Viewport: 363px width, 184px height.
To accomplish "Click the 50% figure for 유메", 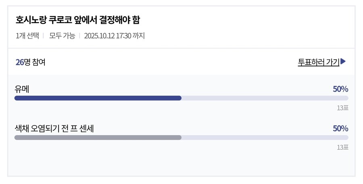I will point(340,89).
